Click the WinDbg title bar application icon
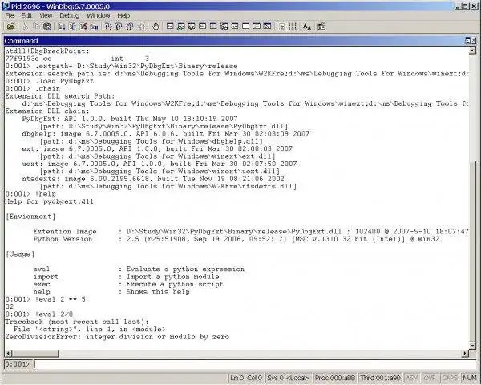Screen dimensions: 481x385 pyautogui.click(x=6, y=6)
